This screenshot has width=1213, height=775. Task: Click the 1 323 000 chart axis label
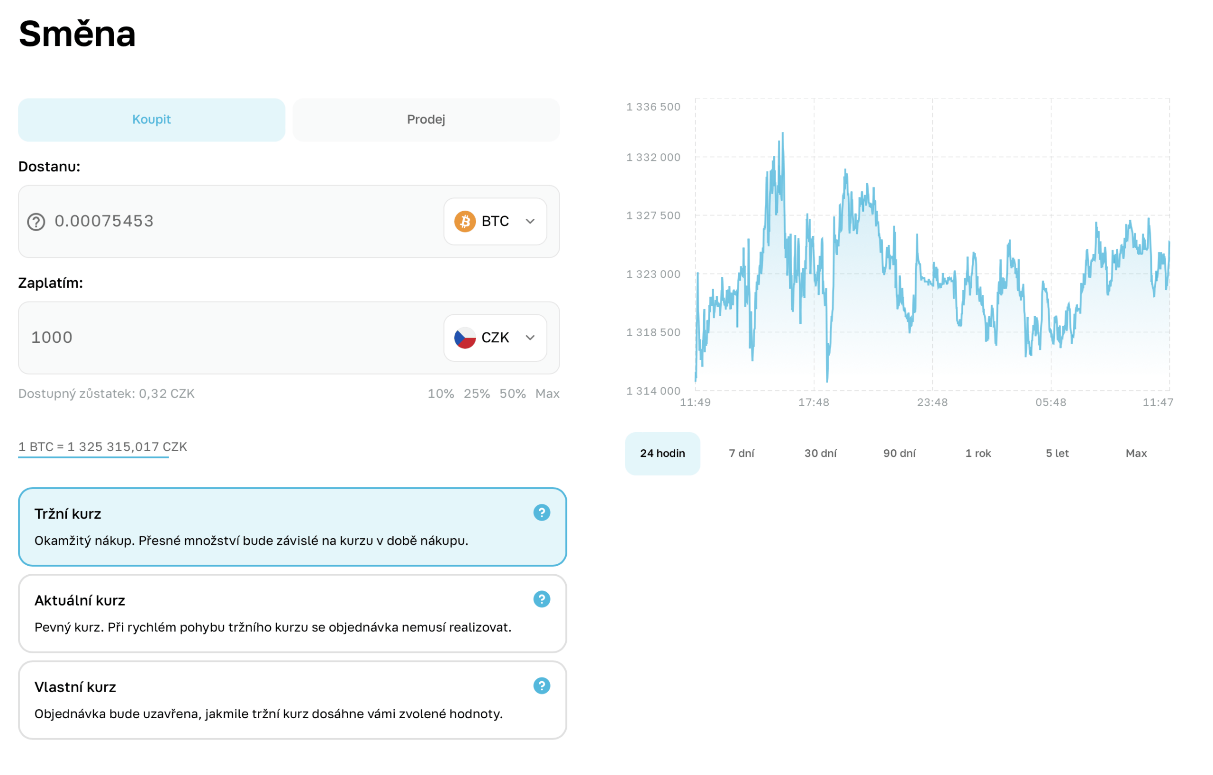pos(653,274)
